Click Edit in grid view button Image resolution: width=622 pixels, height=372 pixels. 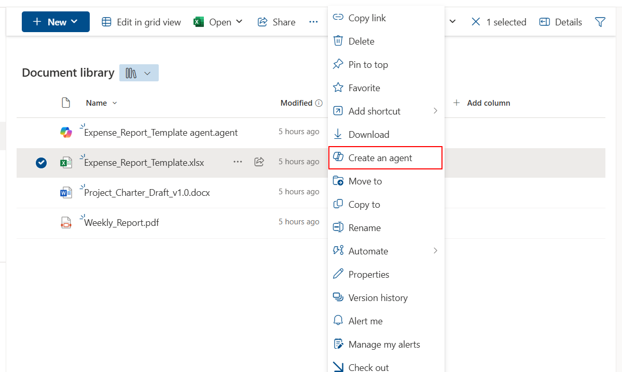[141, 22]
